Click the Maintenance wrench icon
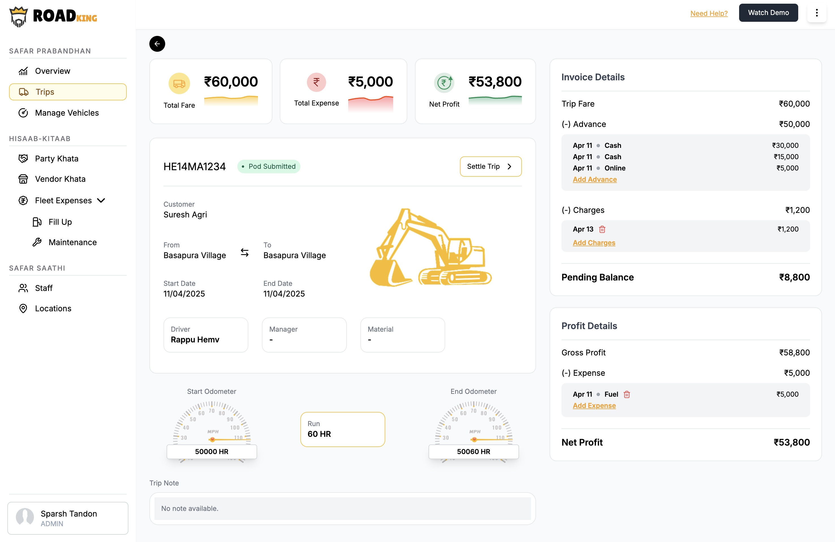 tap(37, 242)
